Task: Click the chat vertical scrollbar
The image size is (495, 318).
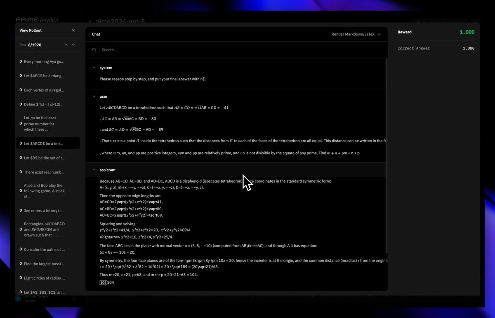Action: 386,156
